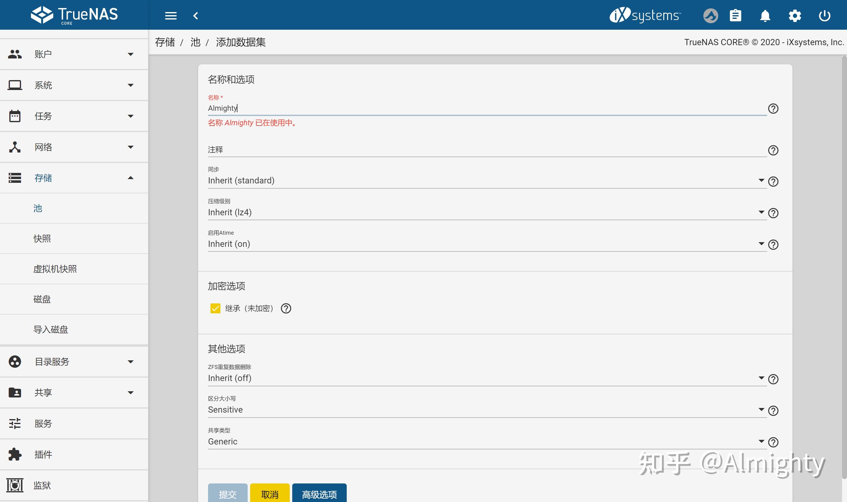Collapse the 存储 sidebar section
The width and height of the screenshot is (847, 502).
(x=131, y=178)
